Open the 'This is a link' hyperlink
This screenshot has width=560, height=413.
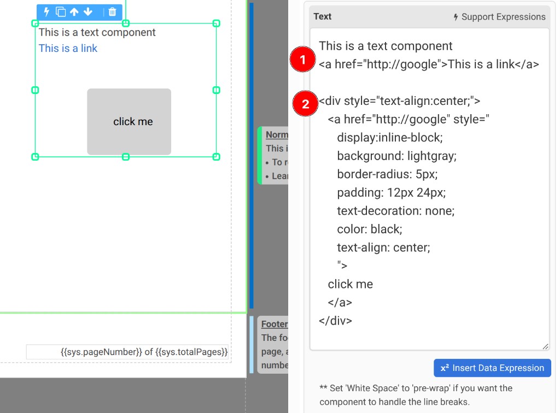pos(68,49)
